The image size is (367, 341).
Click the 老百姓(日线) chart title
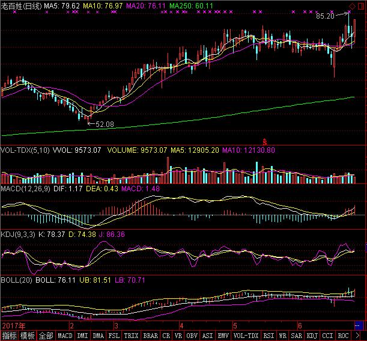(21, 6)
